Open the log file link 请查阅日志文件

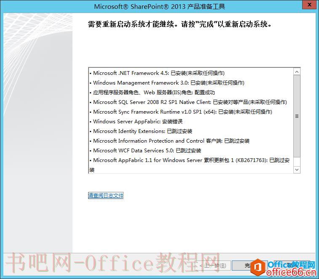(x=106, y=196)
